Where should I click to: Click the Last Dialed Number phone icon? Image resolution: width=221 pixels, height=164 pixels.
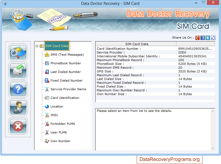(47, 72)
